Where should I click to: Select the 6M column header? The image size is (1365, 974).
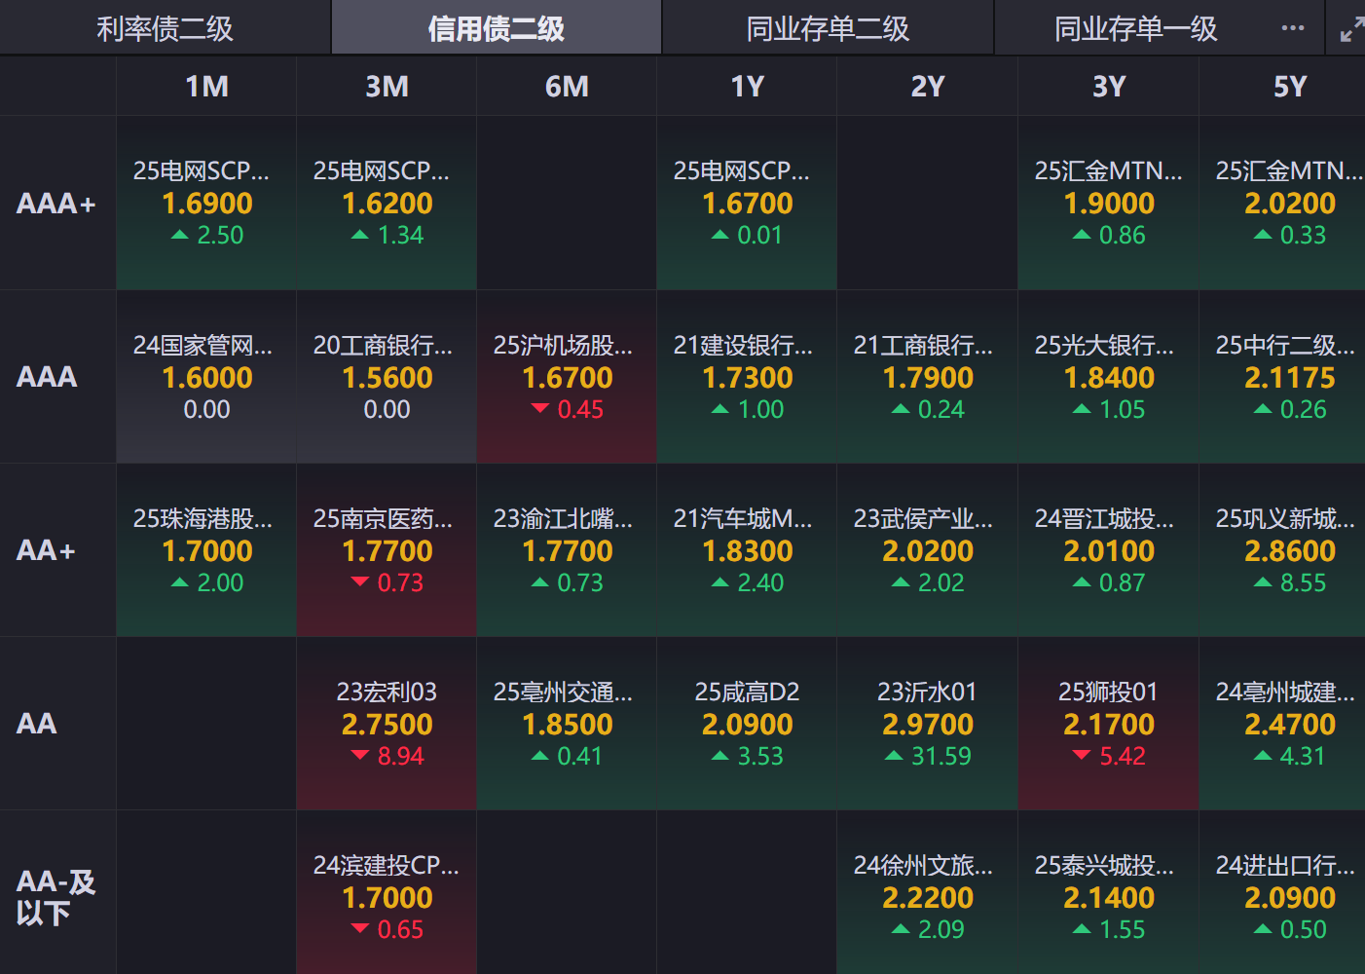[567, 87]
